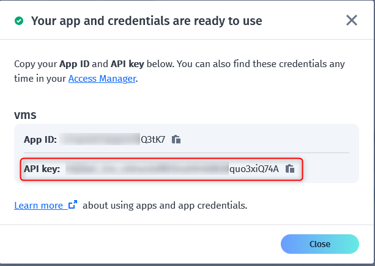
Task: Click the green success checkmark icon
Action: (x=20, y=21)
